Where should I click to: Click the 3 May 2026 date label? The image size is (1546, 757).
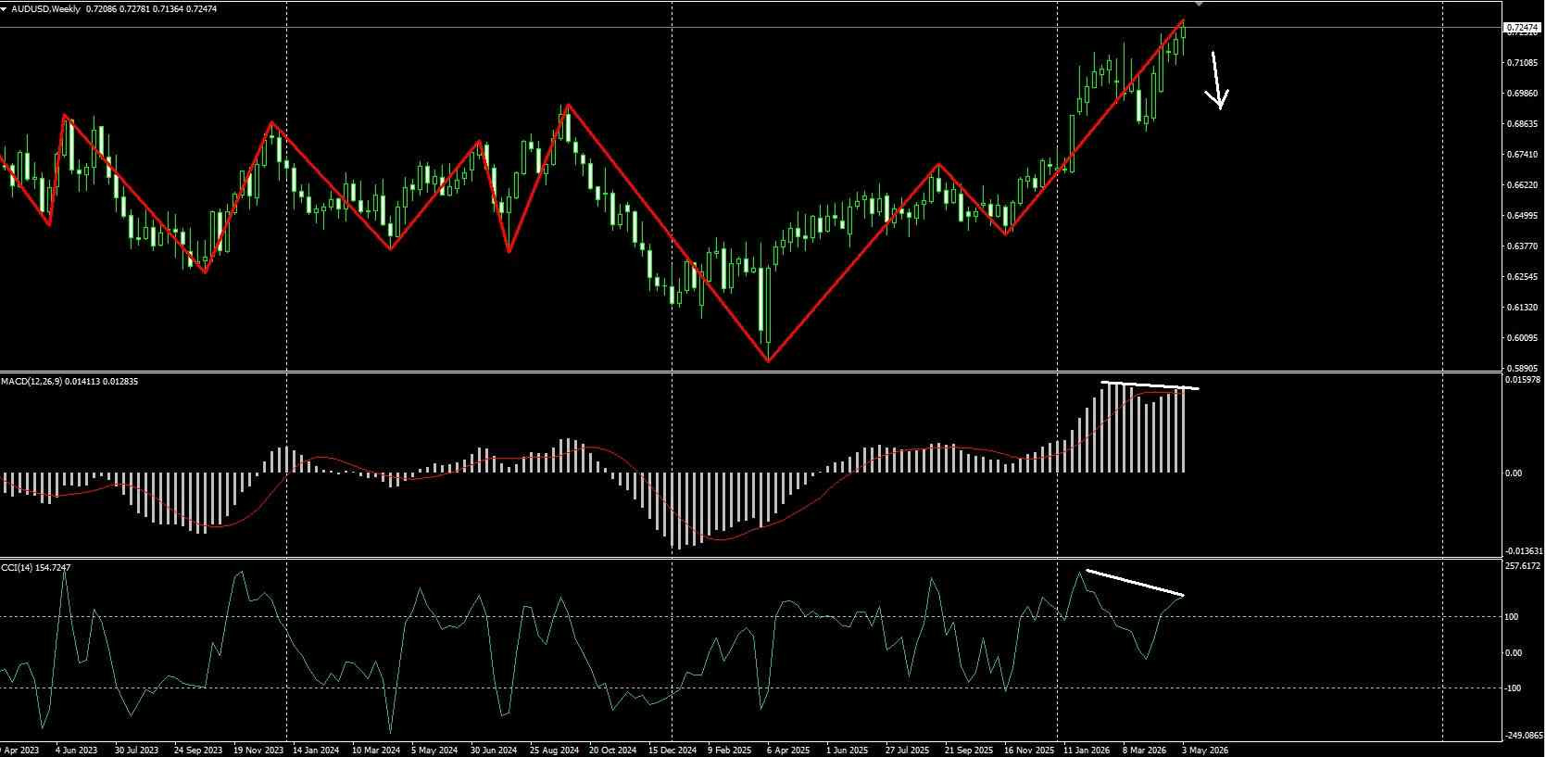pyautogui.click(x=1205, y=751)
